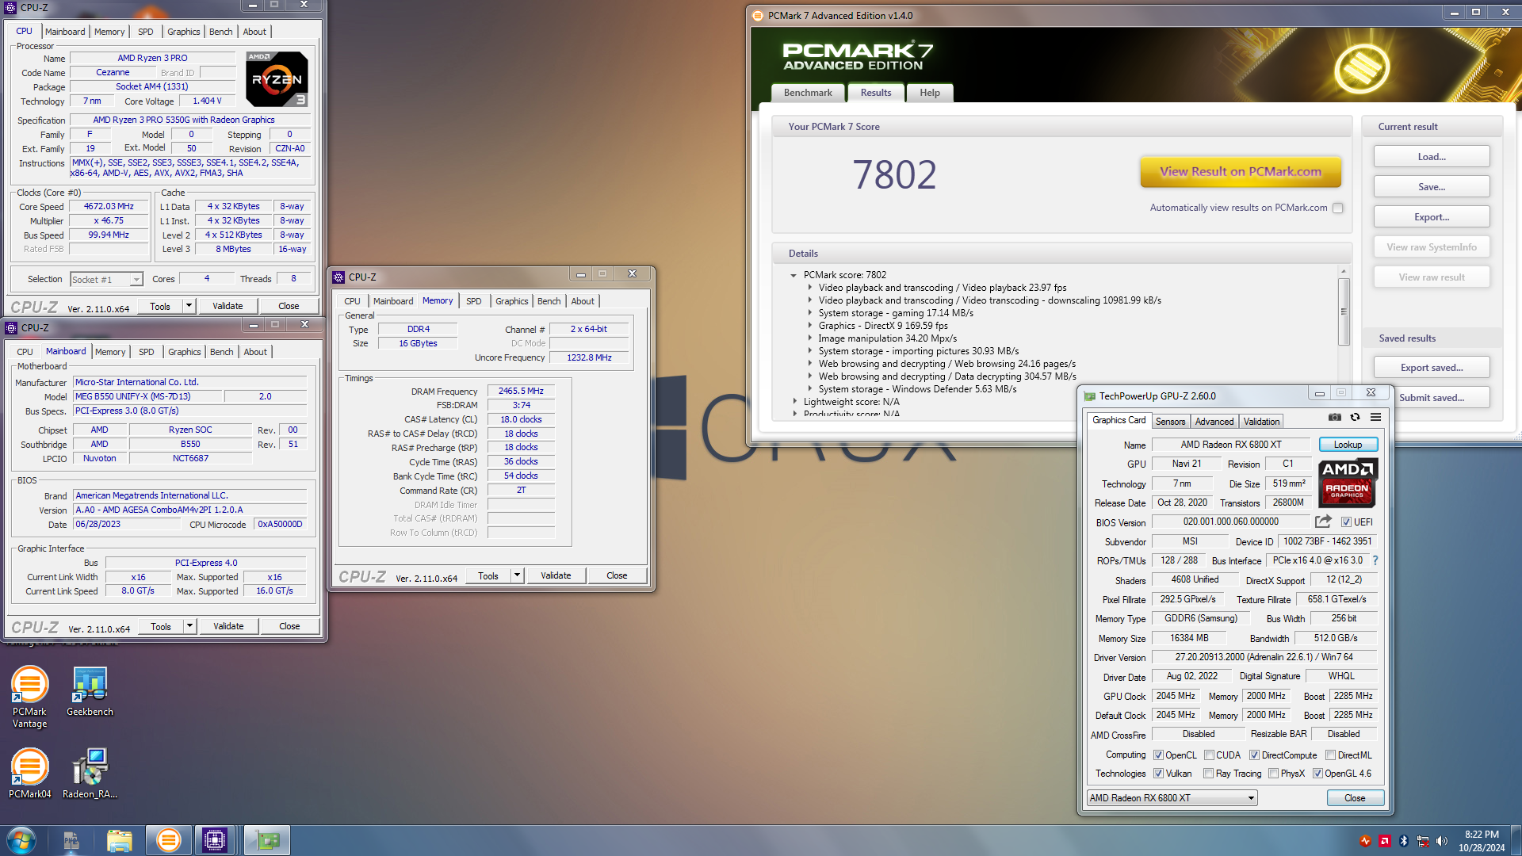Click the GPU-Z Name field AMD Radeon RX 6800 XT
Viewport: 1522px width, 856px height.
[x=1231, y=445]
